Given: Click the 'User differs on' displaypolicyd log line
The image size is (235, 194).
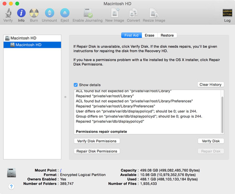Looking at the screenshot, I should 136,111.
